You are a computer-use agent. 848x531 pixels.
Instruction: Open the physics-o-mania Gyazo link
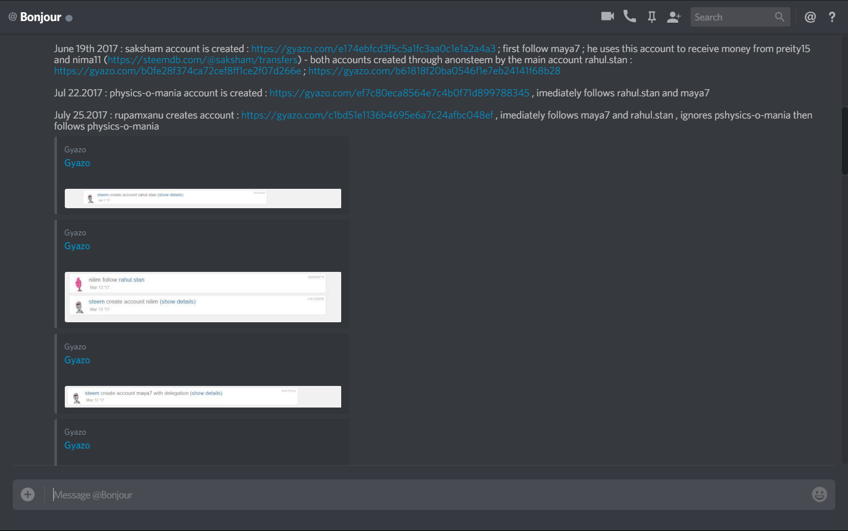(399, 92)
